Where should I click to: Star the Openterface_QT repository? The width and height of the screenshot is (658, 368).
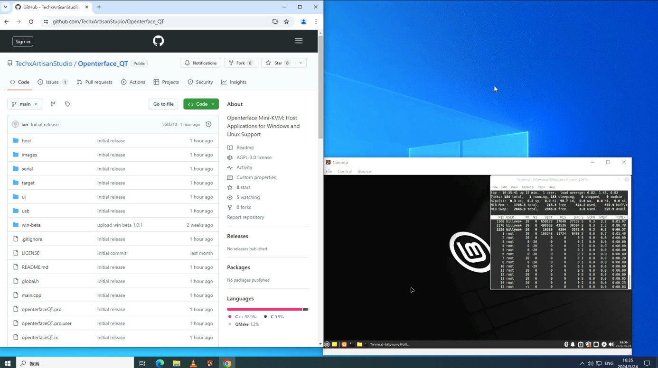pyautogui.click(x=278, y=63)
